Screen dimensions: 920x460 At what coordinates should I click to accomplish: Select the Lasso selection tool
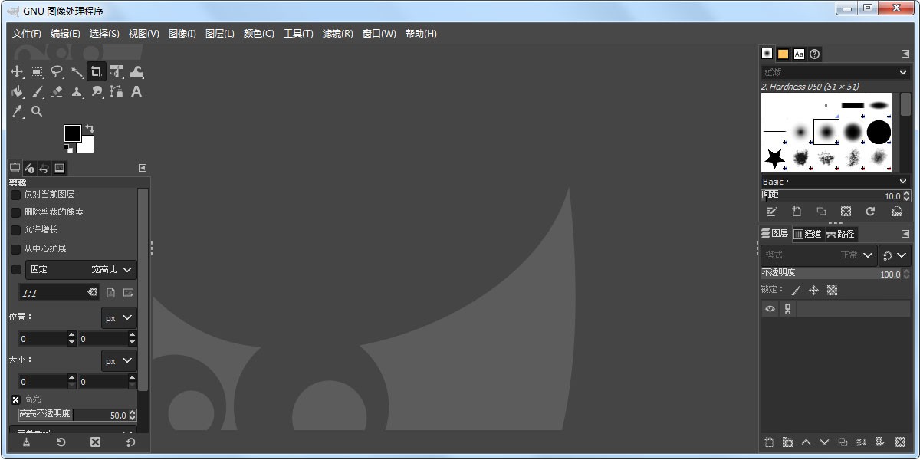coord(57,71)
